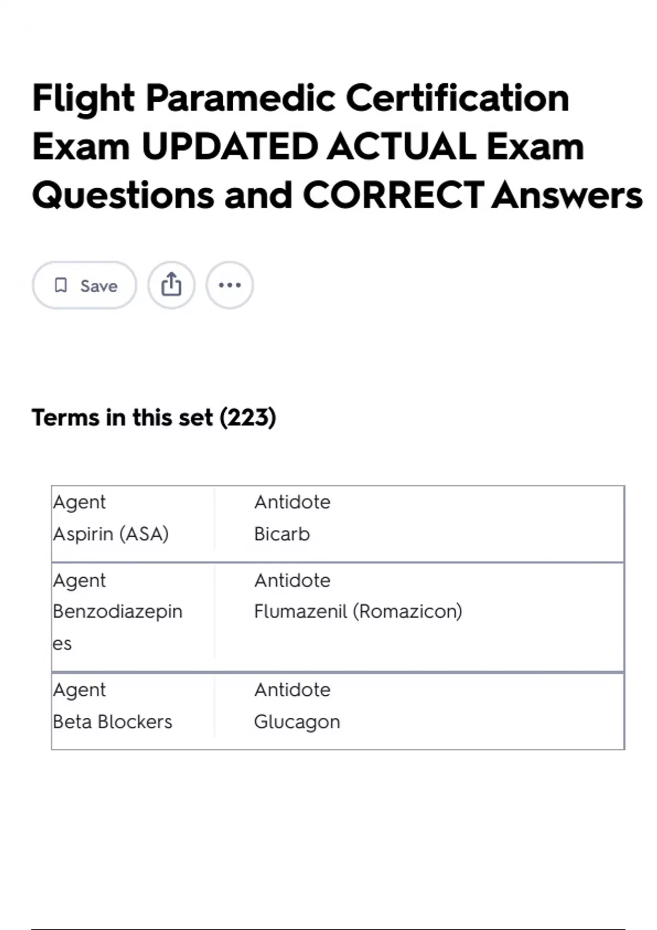Viewport: 657px width, 930px height.
Task: Click the Glucagon antidote definition
Action: [x=297, y=722]
